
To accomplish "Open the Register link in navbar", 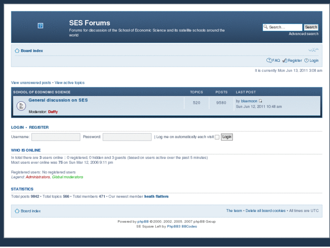I will pos(295,61).
